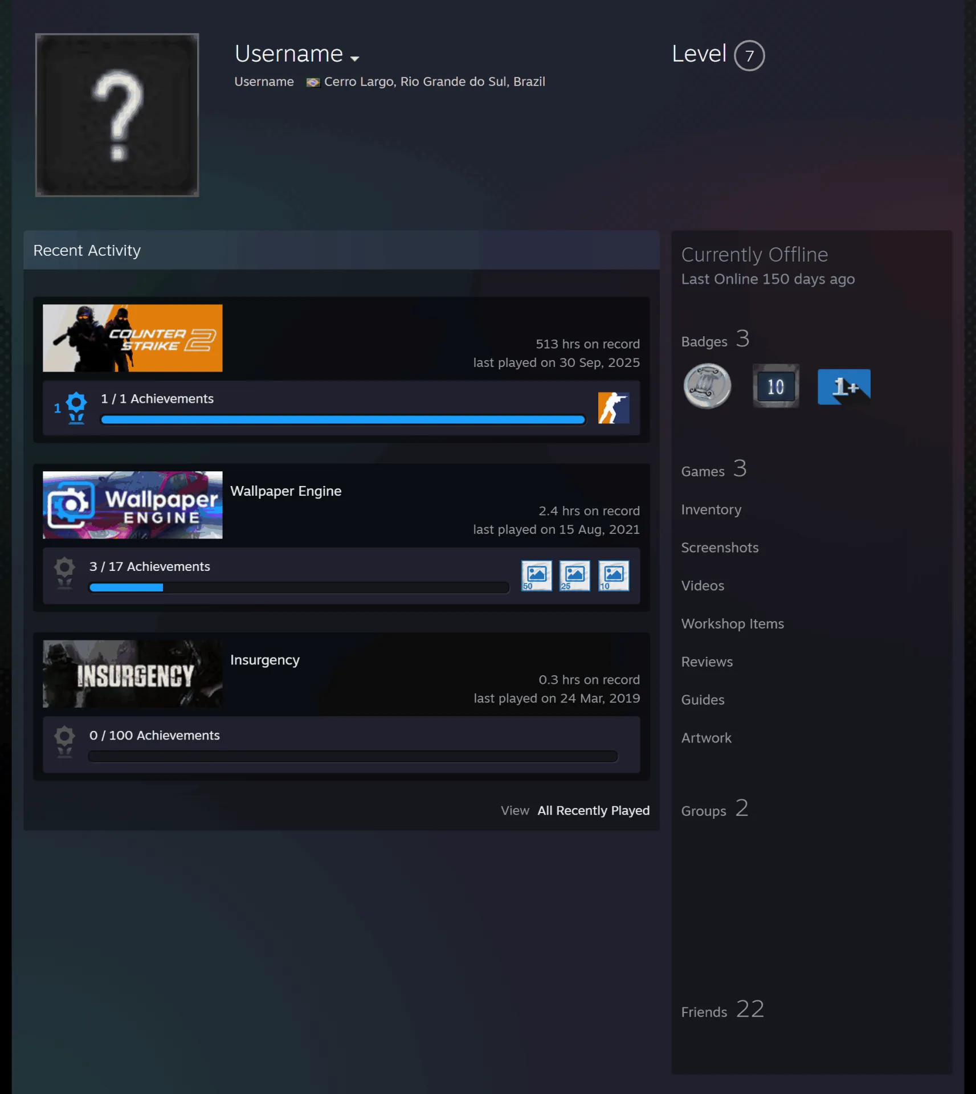This screenshot has width=976, height=1094.
Task: Open the Friends 22 link
Action: point(722,1010)
